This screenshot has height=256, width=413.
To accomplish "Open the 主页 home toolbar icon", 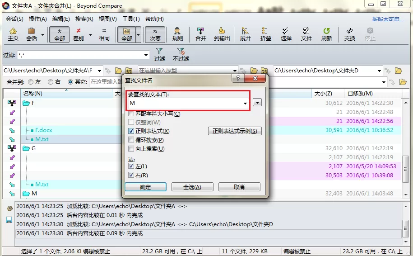I will click(x=13, y=34).
